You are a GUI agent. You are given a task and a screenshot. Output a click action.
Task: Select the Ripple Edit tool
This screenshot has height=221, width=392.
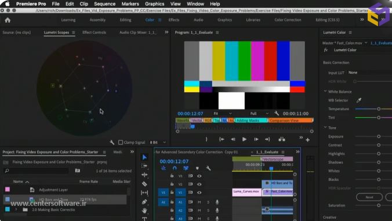[144, 175]
